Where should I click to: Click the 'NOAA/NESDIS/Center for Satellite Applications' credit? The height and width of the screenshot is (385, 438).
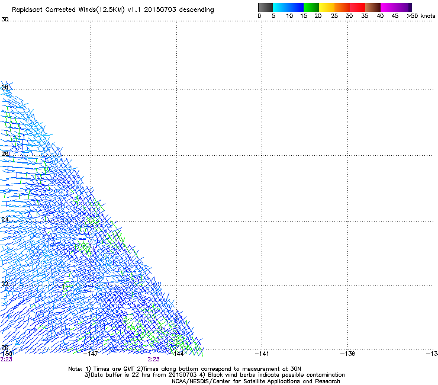(256, 381)
